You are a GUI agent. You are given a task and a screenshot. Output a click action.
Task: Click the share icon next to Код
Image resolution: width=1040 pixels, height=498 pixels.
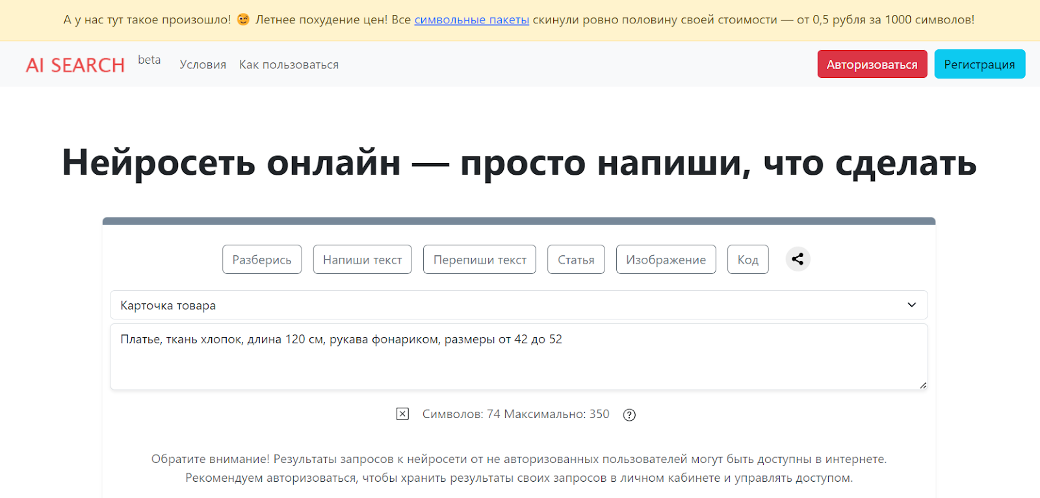pos(798,259)
